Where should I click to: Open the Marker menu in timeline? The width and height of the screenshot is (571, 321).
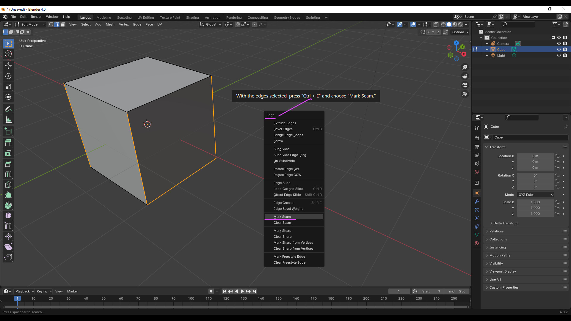point(73,291)
